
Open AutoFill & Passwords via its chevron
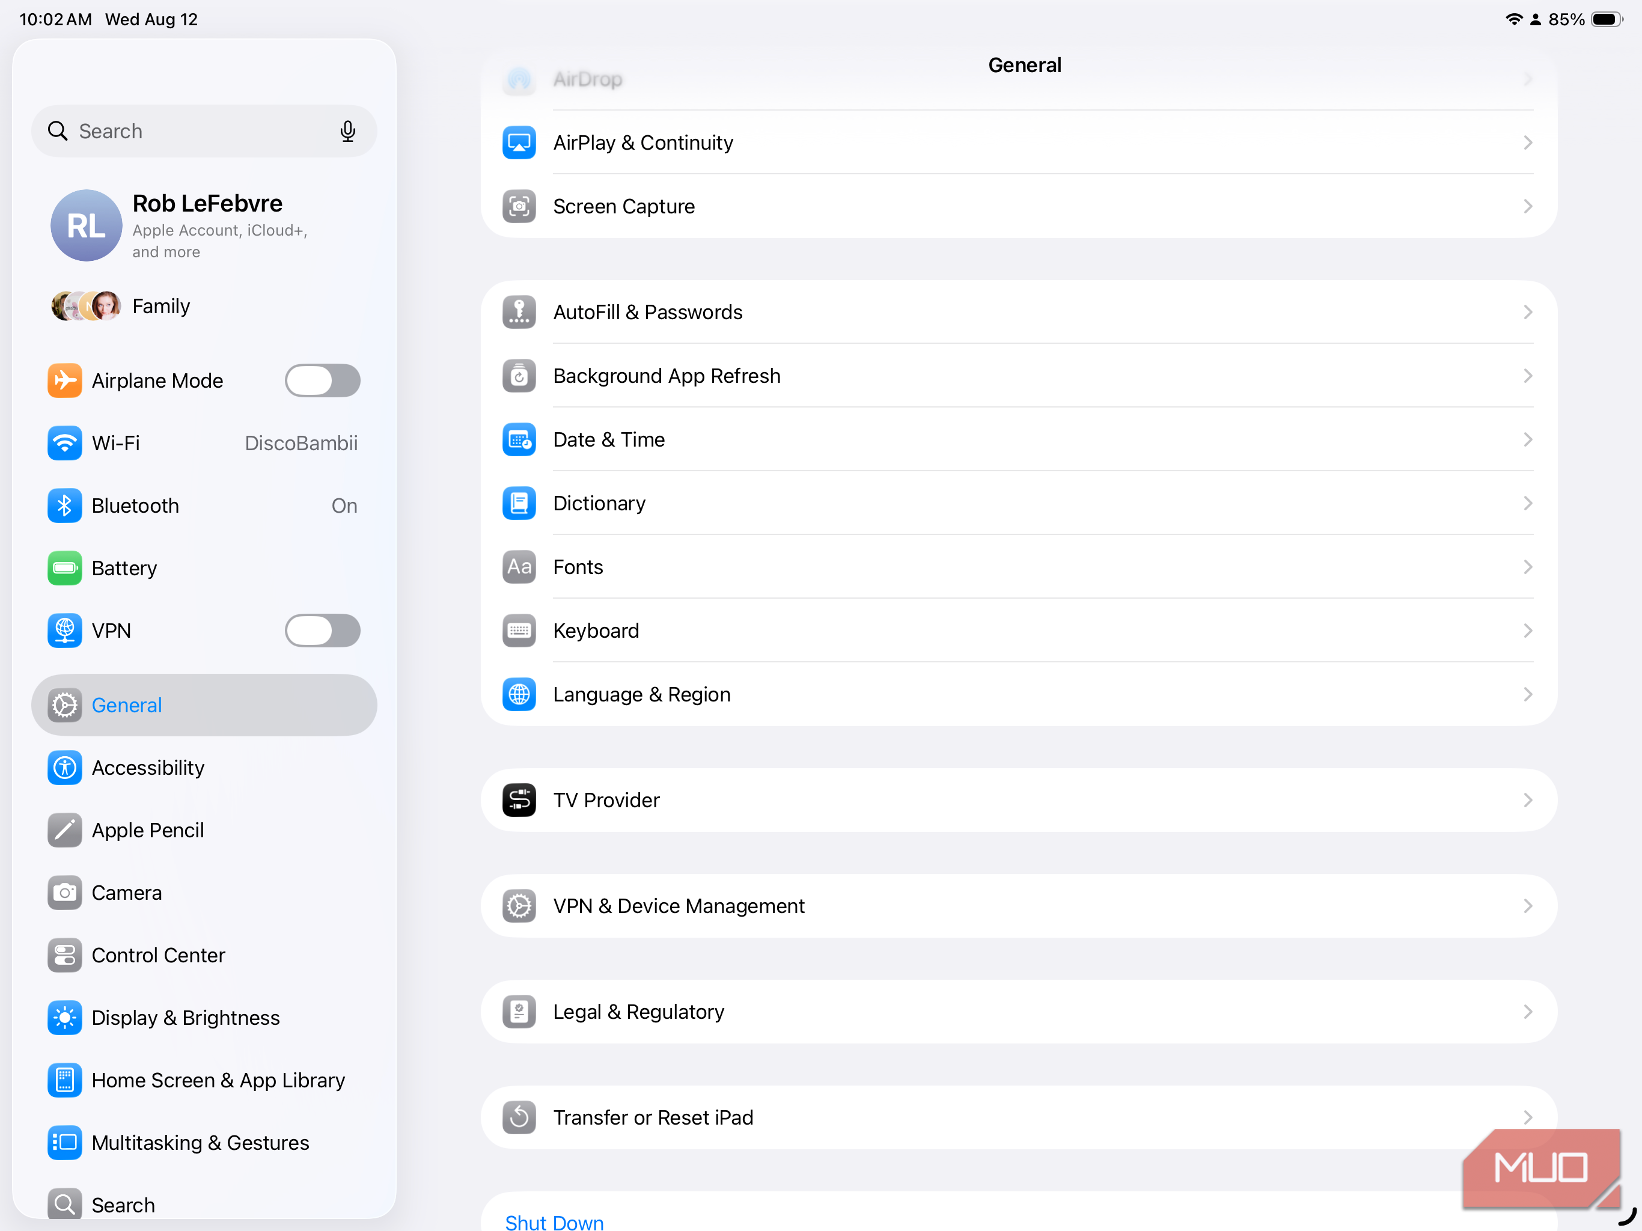click(1528, 312)
